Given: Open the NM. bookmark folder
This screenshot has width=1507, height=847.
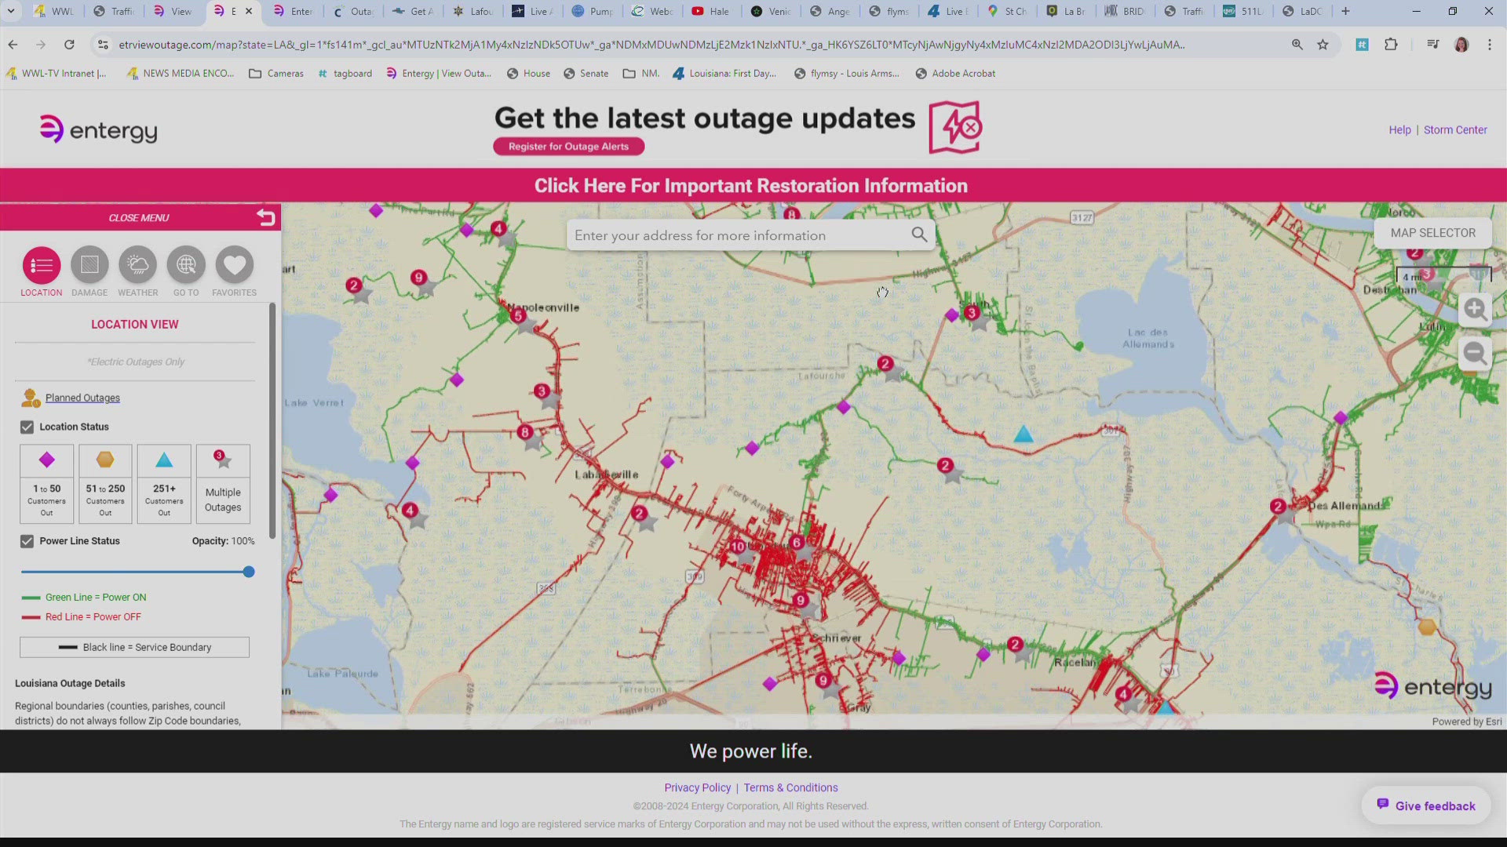Looking at the screenshot, I should [x=641, y=74].
